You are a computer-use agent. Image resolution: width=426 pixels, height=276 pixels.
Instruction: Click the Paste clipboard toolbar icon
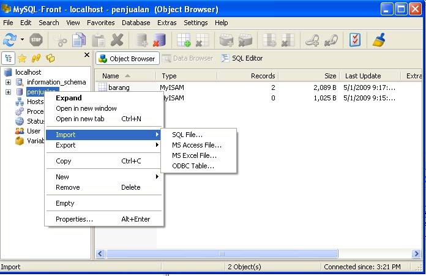pyautogui.click(x=99, y=41)
